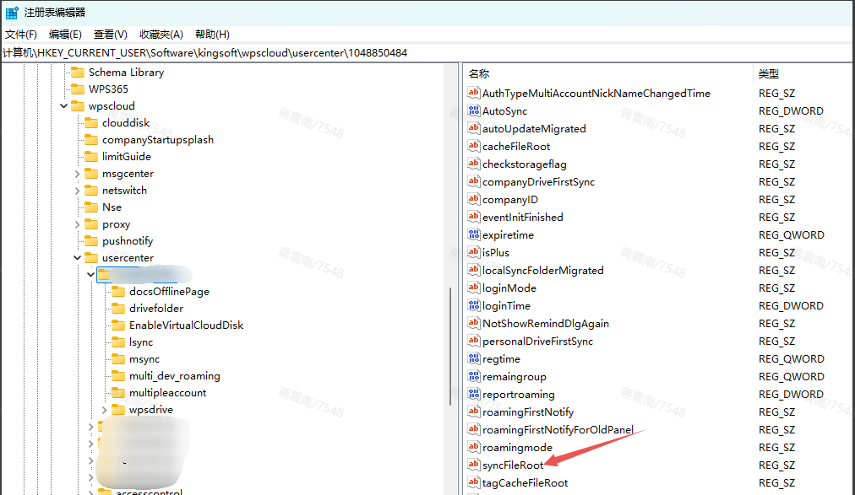Click the lsync folder icon

(x=118, y=342)
